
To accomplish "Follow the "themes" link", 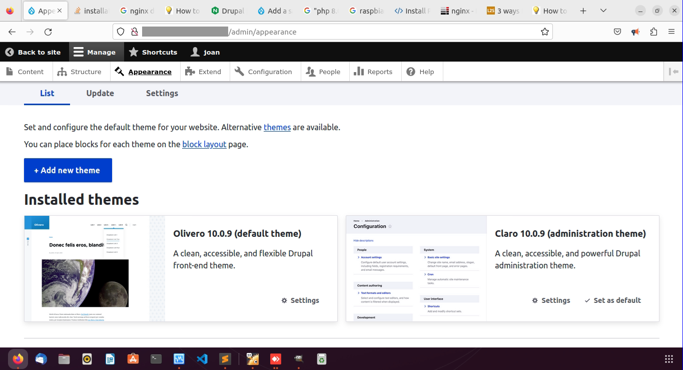I will [277, 127].
